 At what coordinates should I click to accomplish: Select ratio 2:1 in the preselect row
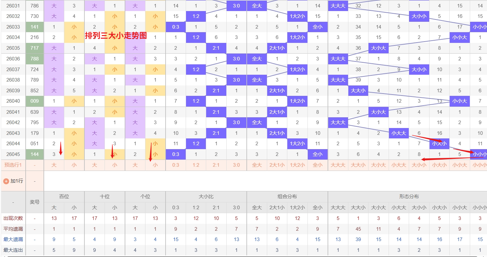pyautogui.click(x=216, y=165)
